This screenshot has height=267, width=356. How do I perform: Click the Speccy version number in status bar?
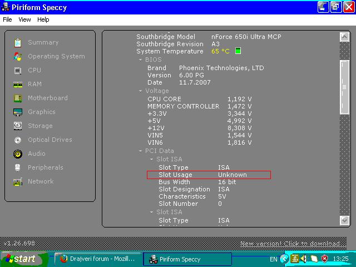pyautogui.click(x=19, y=244)
